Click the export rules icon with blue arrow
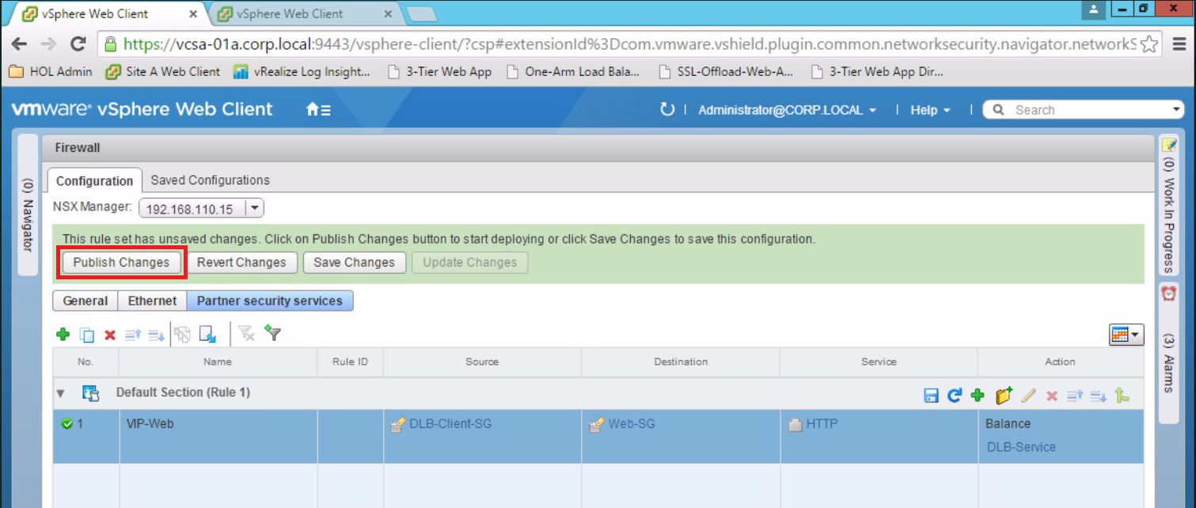Screen dimensions: 1196x508 (x=207, y=335)
